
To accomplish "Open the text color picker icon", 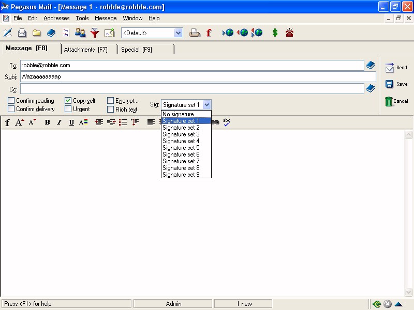I will pos(83,122).
